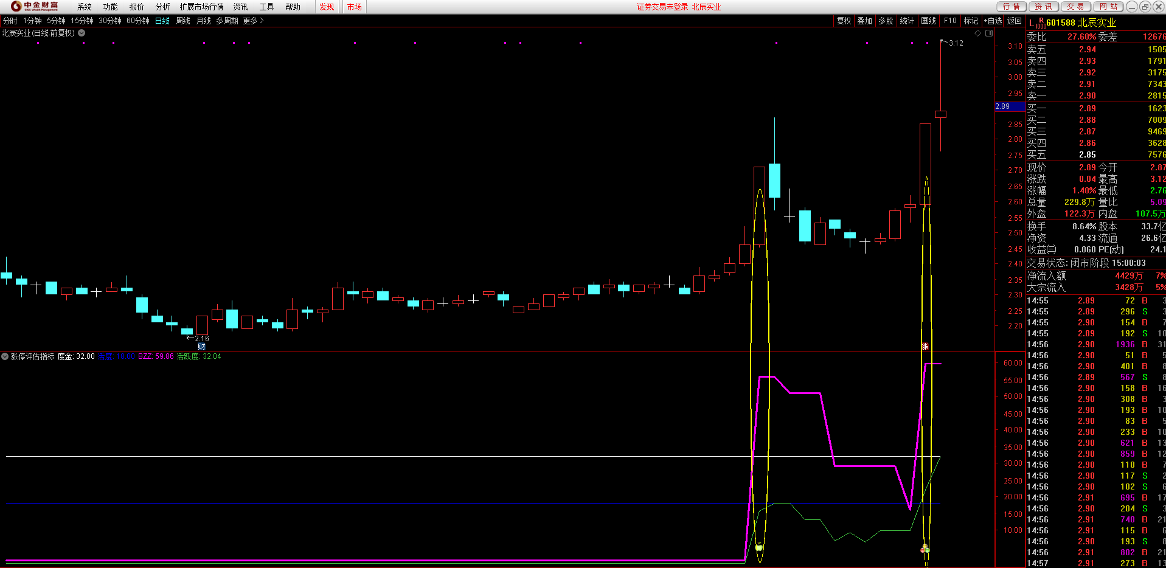This screenshot has height=568, width=1166.
Task: Click the 涨 limit-up marker on chart
Action: tap(925, 347)
